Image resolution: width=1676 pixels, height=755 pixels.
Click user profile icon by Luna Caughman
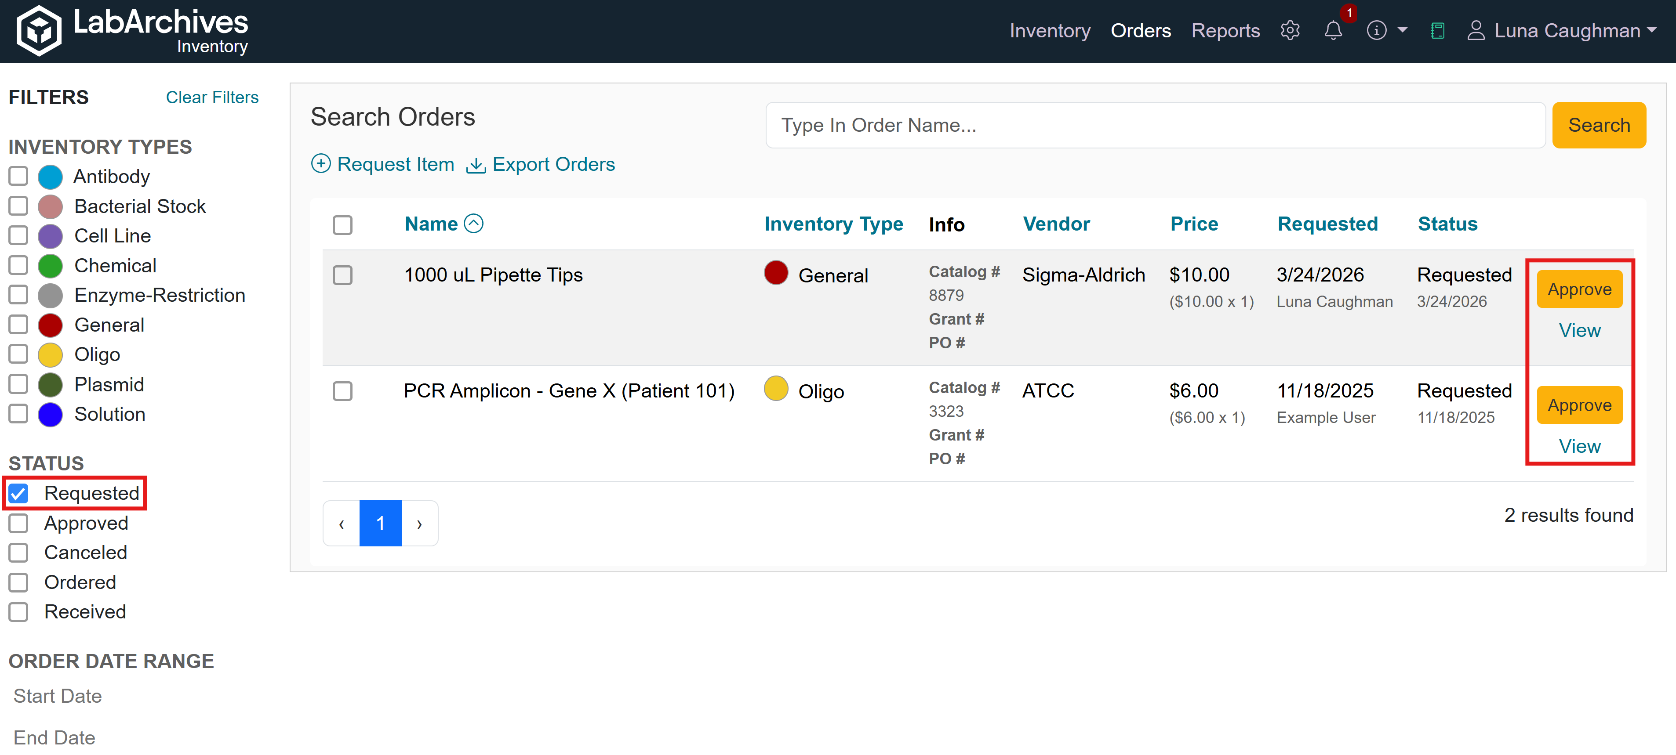(x=1476, y=31)
